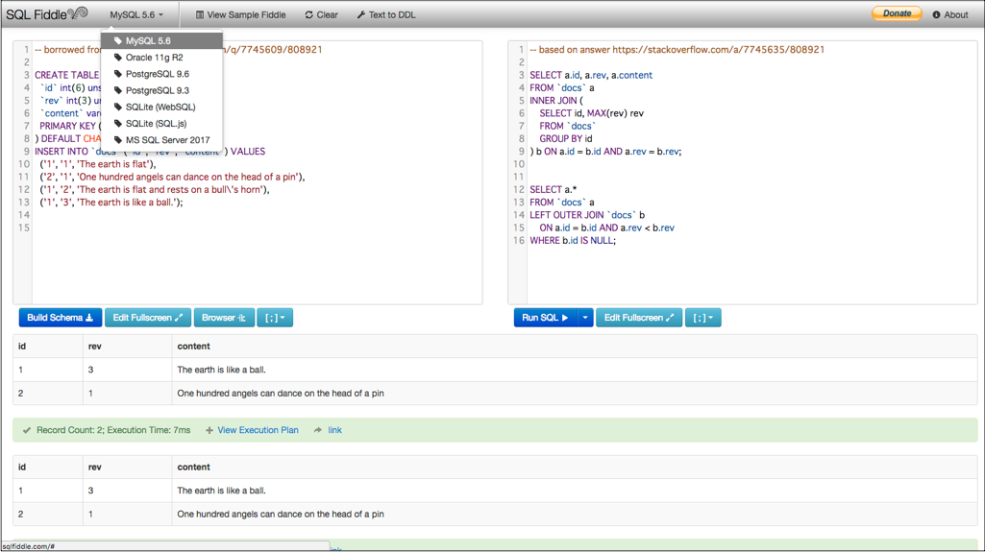Click first result table 'content' header
Image resolution: width=985 pixels, height=552 pixels.
(193, 347)
